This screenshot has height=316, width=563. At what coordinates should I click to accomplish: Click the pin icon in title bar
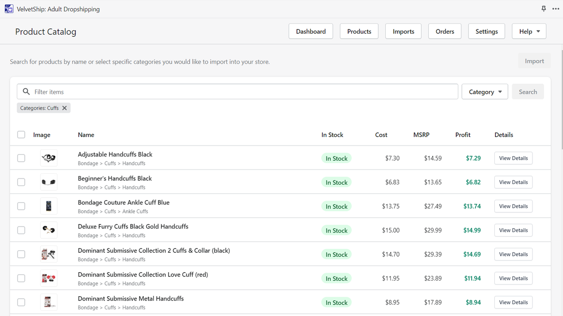[x=544, y=9]
